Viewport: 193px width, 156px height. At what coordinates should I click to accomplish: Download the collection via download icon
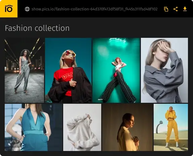click(185, 9)
